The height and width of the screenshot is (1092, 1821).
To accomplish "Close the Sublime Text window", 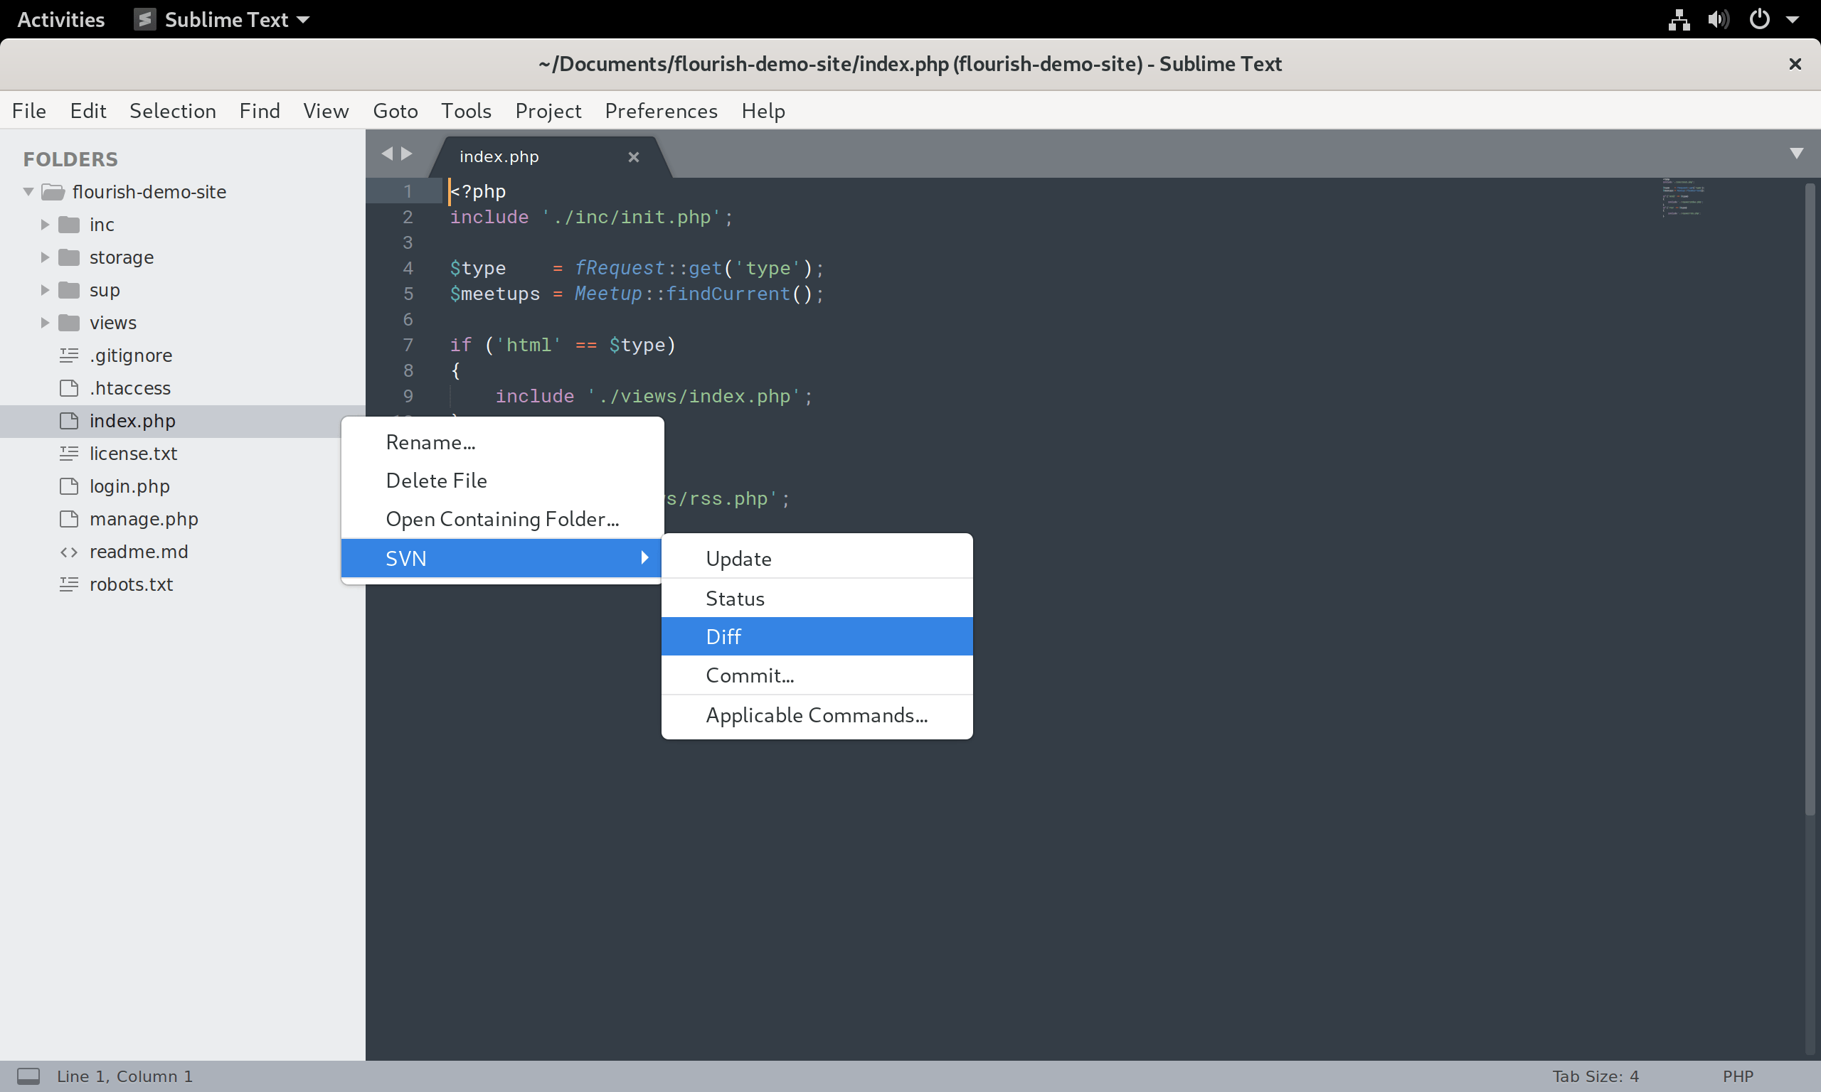I will [1795, 64].
